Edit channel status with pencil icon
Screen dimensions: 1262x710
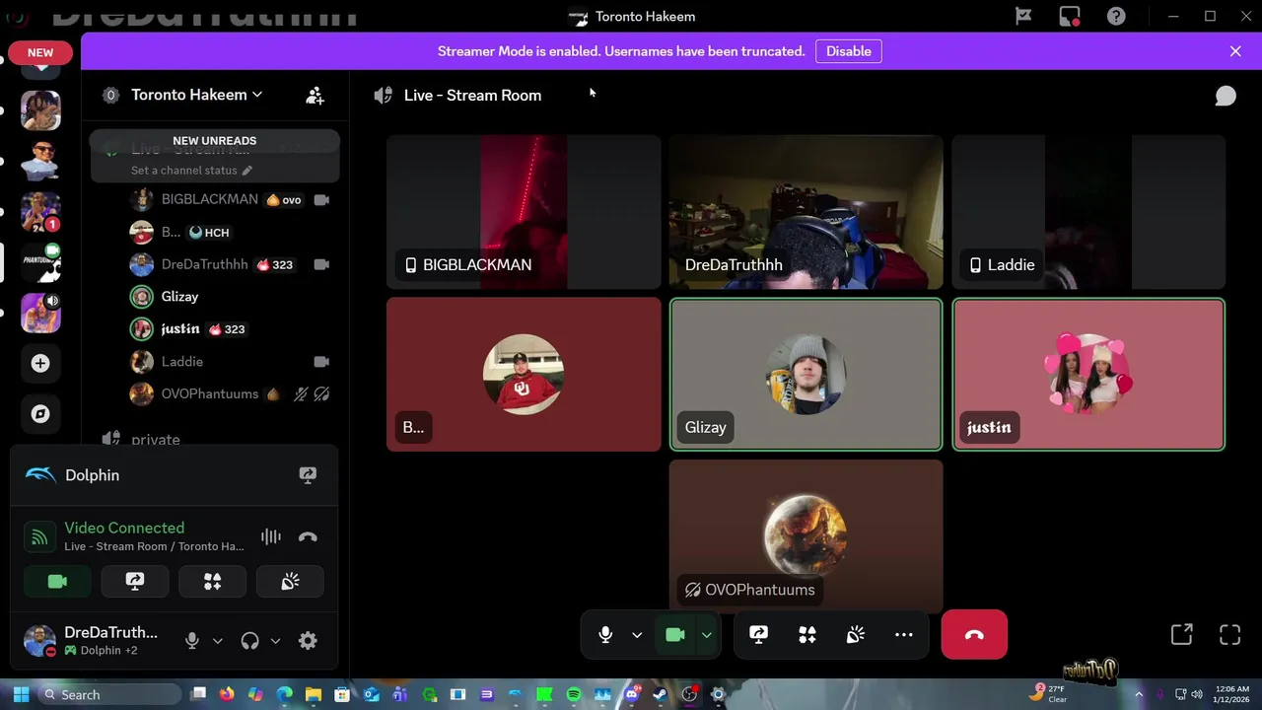[247, 170]
